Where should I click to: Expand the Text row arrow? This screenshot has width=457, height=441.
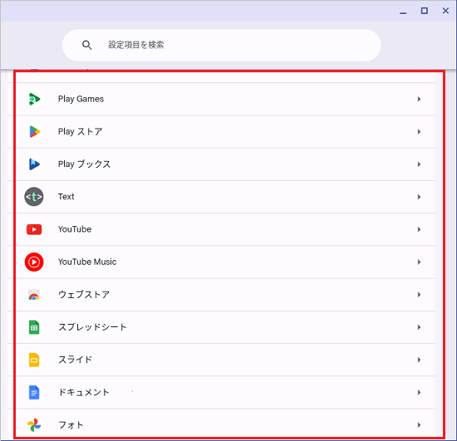tap(419, 197)
